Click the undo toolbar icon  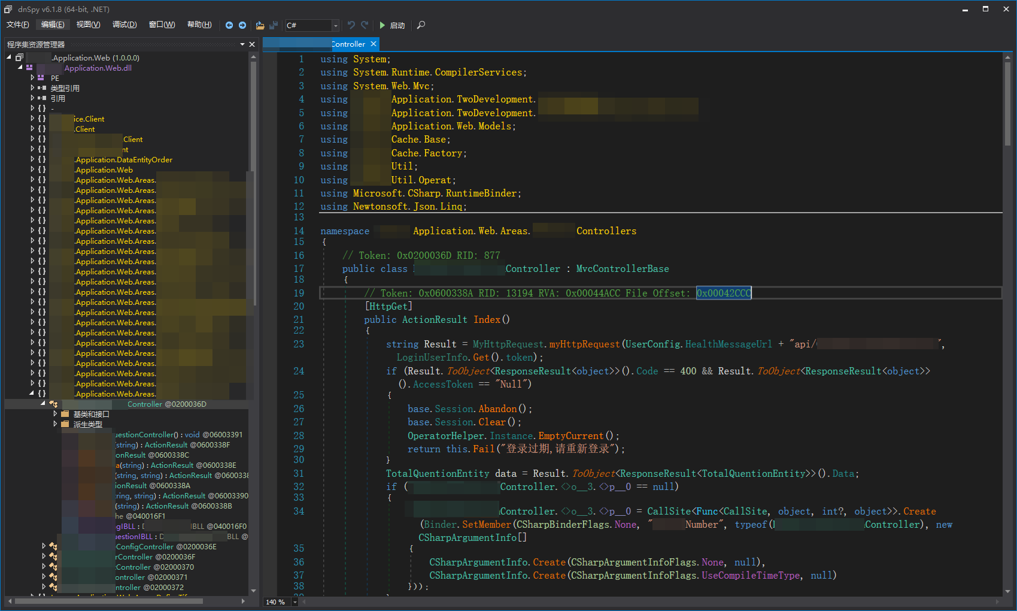[351, 25]
